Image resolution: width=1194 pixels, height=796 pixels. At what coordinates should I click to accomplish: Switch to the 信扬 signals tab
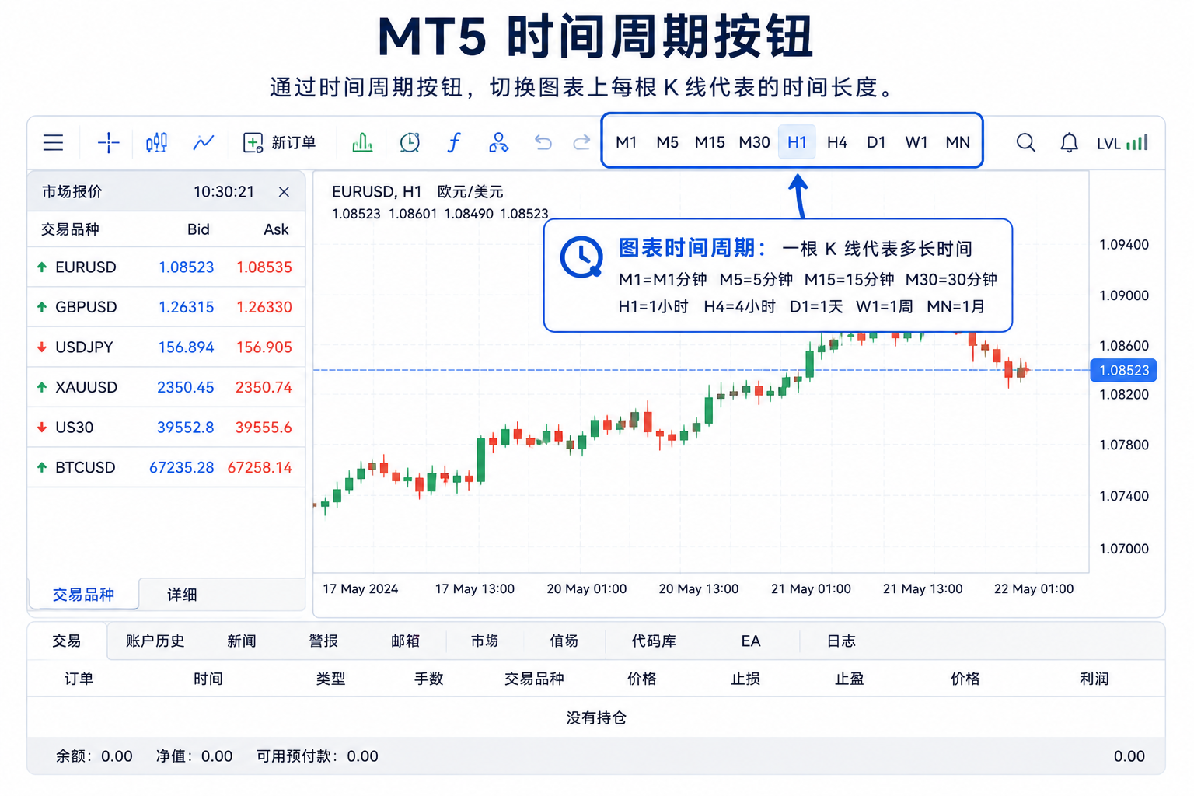pos(564,641)
